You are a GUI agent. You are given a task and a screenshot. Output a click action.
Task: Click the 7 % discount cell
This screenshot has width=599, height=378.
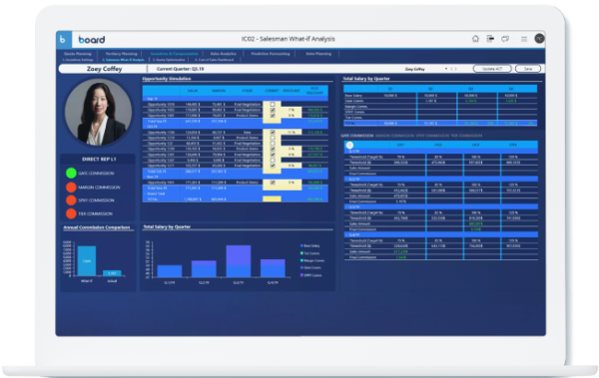click(292, 110)
